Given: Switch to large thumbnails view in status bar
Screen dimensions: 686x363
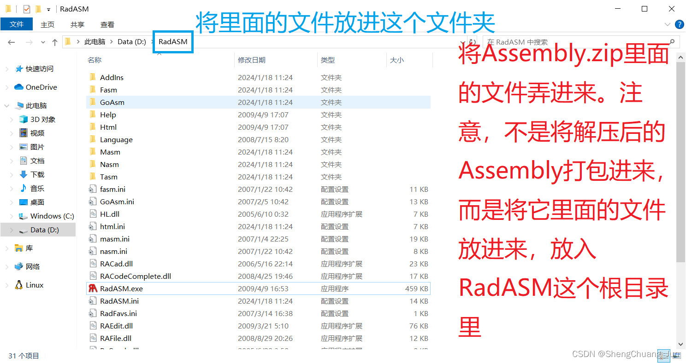Looking at the screenshot, I should pyautogui.click(x=676, y=355).
